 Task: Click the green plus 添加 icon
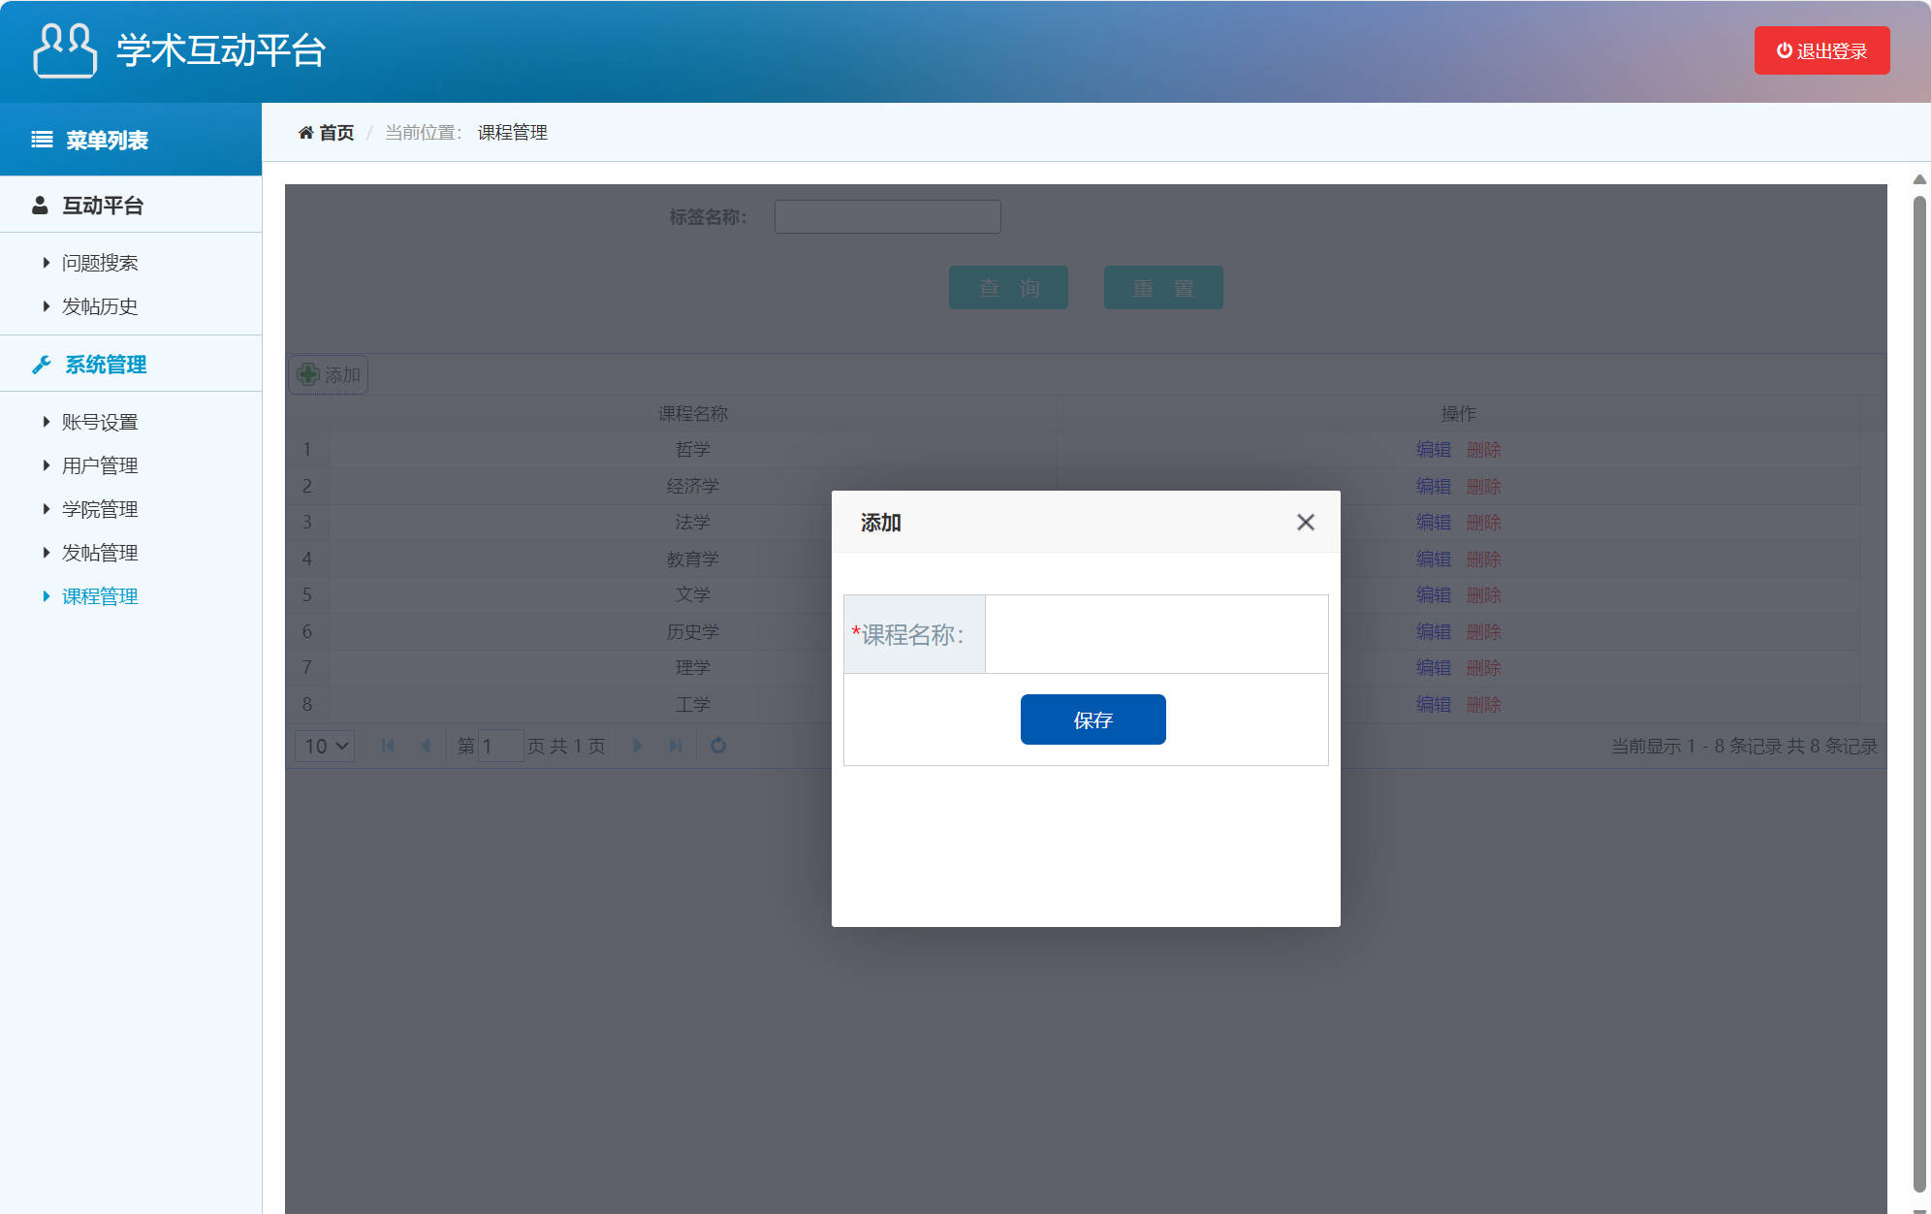click(308, 374)
